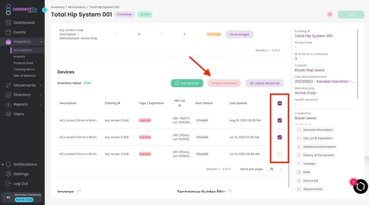Screen dimensions: 369x205
Task: Jump to Transfer section
Action: (307, 164)
